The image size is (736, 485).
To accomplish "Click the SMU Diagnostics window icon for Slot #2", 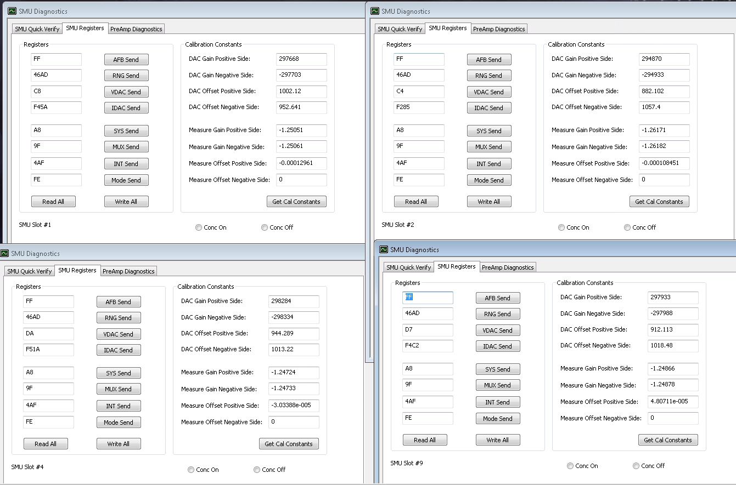I will click(375, 11).
